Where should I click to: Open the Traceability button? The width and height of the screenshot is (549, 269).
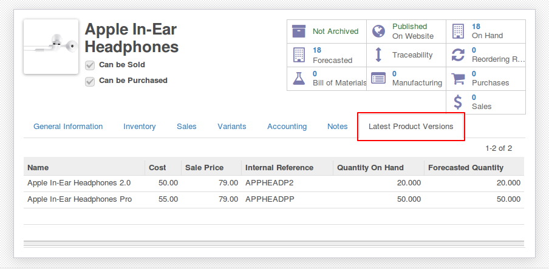coord(406,55)
